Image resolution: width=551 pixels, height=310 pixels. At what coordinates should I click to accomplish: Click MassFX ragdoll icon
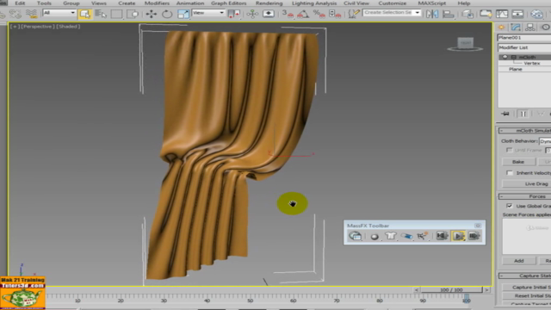422,236
